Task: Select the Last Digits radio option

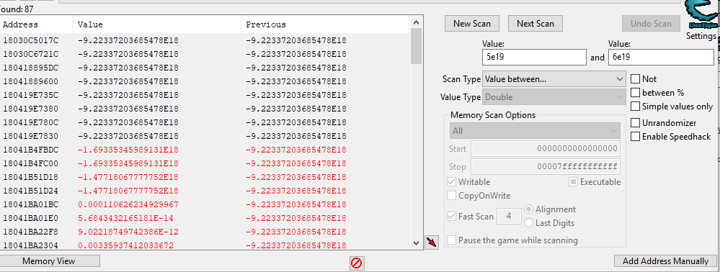Action: tap(528, 223)
